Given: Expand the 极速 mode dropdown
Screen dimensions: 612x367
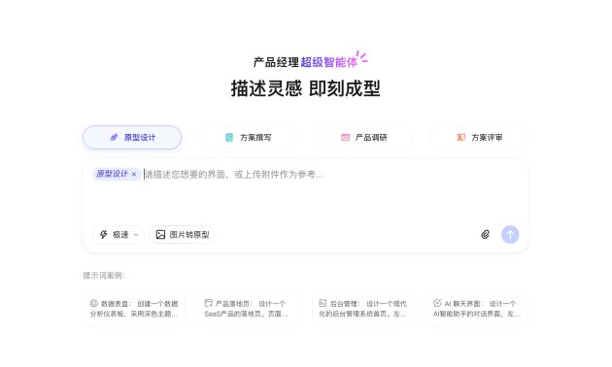Looking at the screenshot, I should point(119,234).
